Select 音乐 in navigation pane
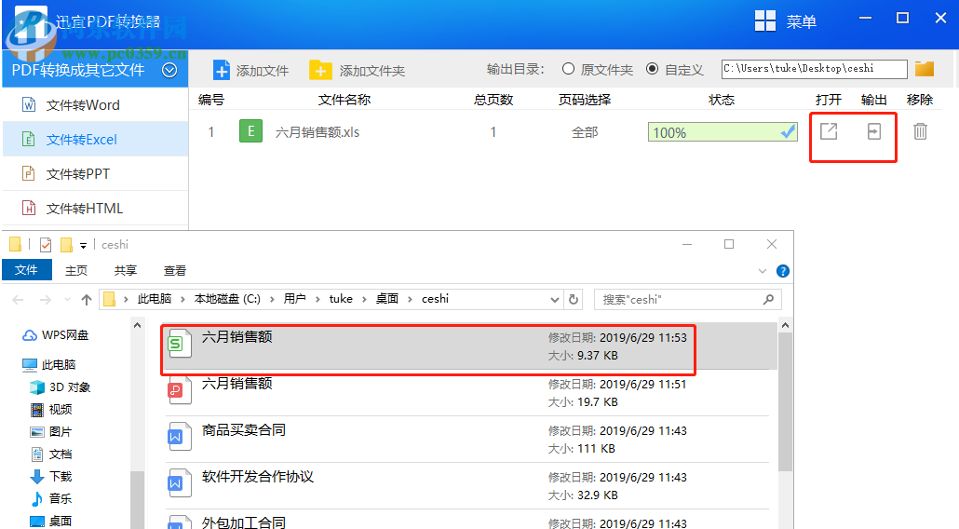 tap(51, 498)
